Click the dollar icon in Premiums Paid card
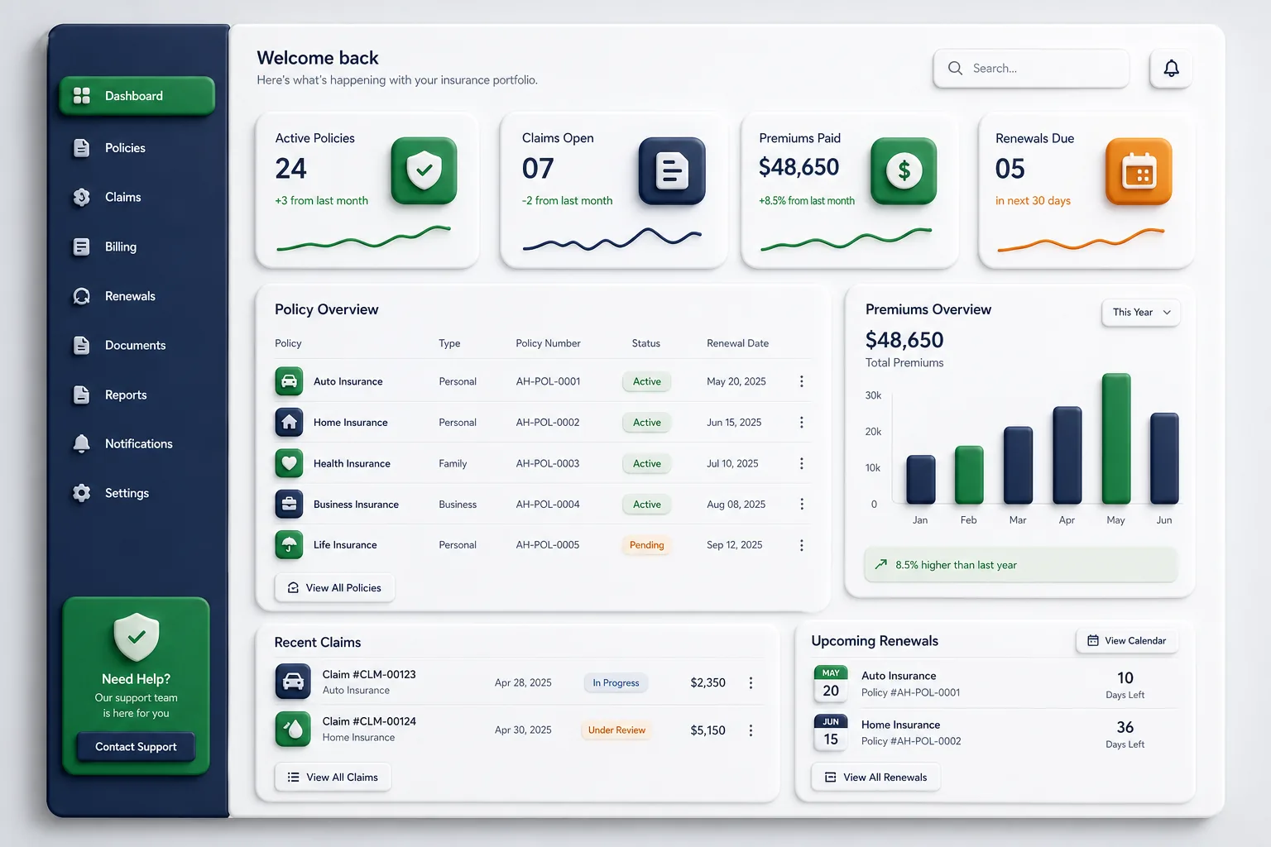The width and height of the screenshot is (1271, 847). [904, 171]
